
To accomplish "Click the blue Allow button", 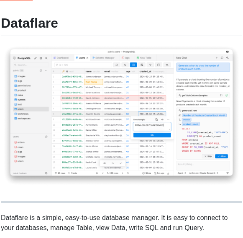I will click(x=221, y=156).
